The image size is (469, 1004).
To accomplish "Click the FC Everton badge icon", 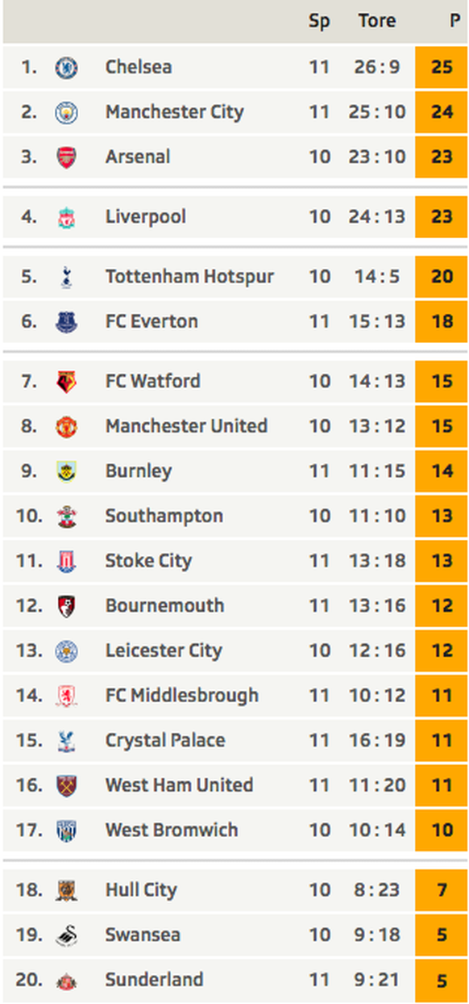I will [66, 322].
